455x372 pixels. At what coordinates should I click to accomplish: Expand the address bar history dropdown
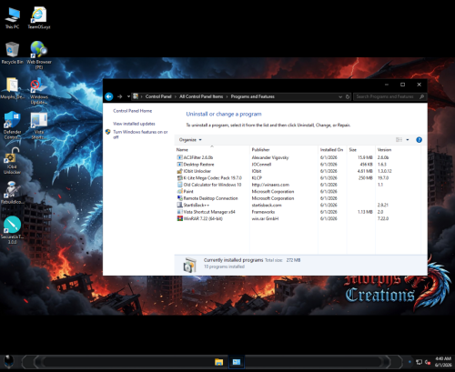340,96
